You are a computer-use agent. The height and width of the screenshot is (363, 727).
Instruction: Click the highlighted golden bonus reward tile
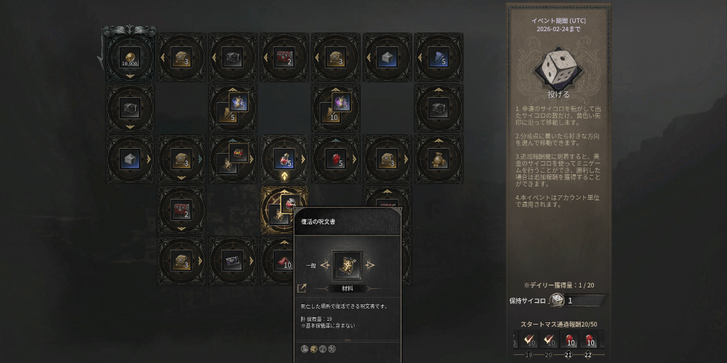(x=284, y=209)
